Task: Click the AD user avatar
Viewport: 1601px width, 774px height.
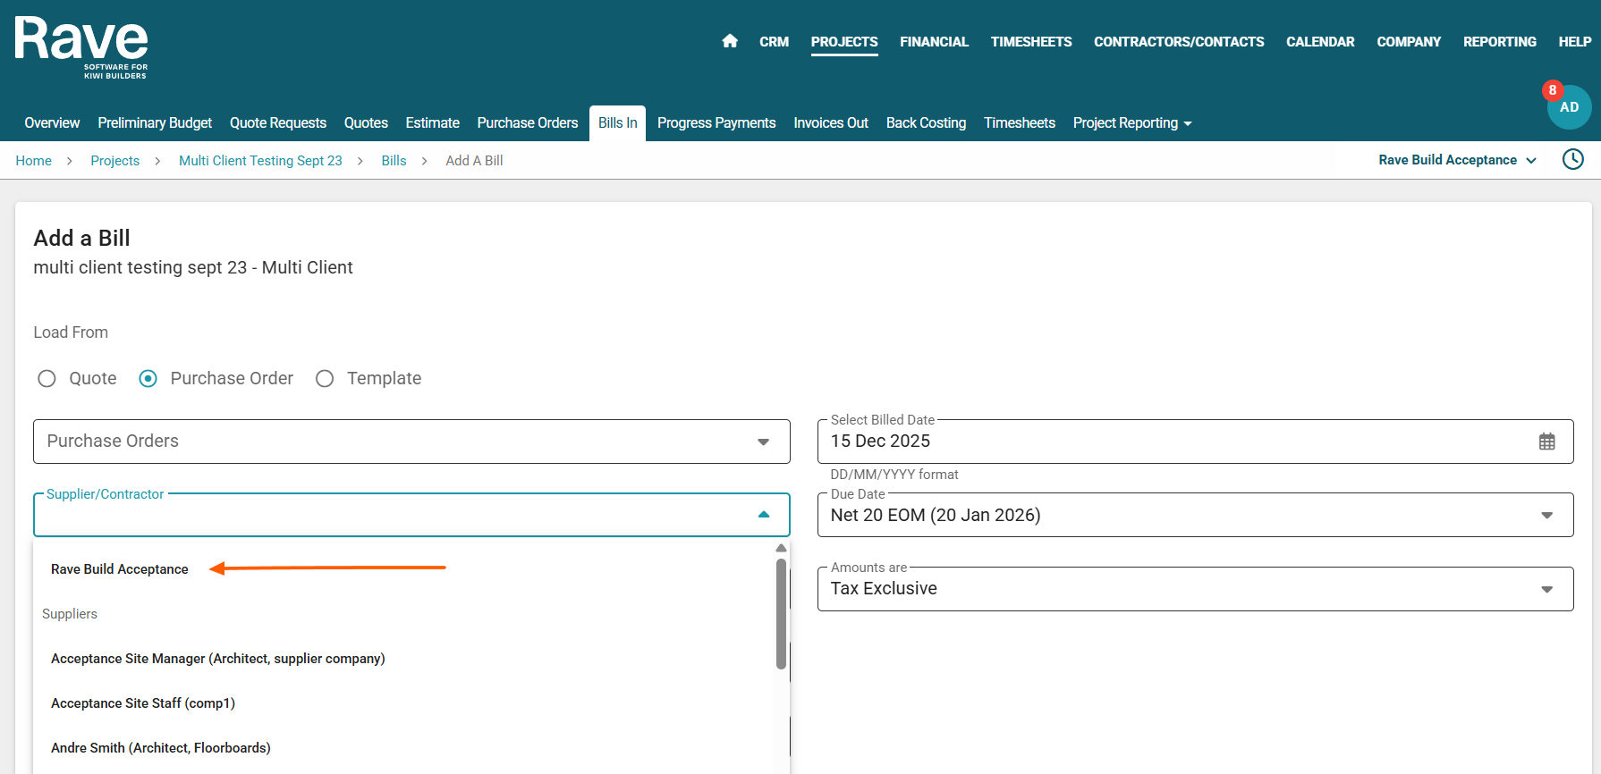Action: click(1570, 108)
